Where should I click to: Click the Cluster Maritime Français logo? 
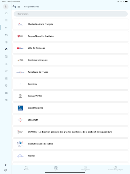20,24
